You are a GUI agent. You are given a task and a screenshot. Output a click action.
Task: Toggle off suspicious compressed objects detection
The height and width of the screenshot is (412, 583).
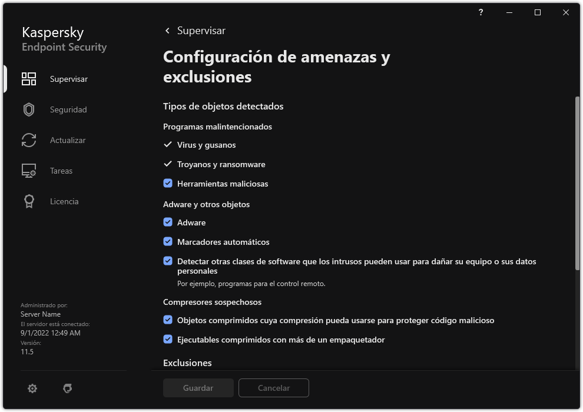pos(168,320)
